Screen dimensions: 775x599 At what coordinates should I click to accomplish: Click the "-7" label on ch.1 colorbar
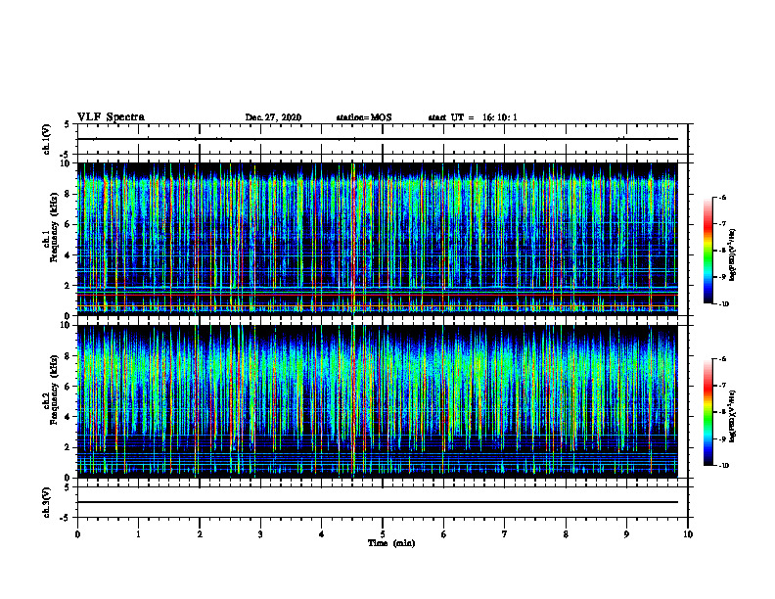click(722, 224)
